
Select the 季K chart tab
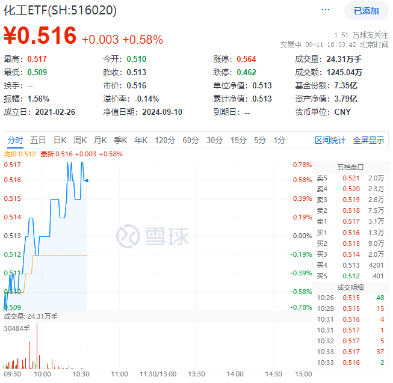[x=120, y=140]
